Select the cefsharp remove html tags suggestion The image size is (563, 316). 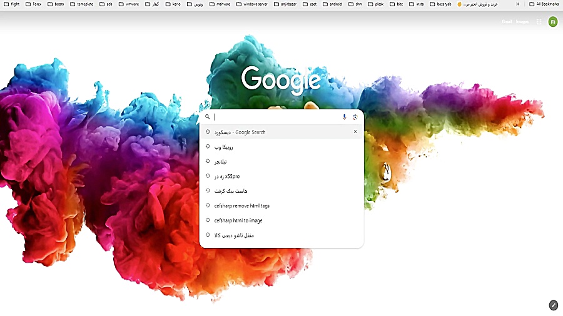pos(281,205)
